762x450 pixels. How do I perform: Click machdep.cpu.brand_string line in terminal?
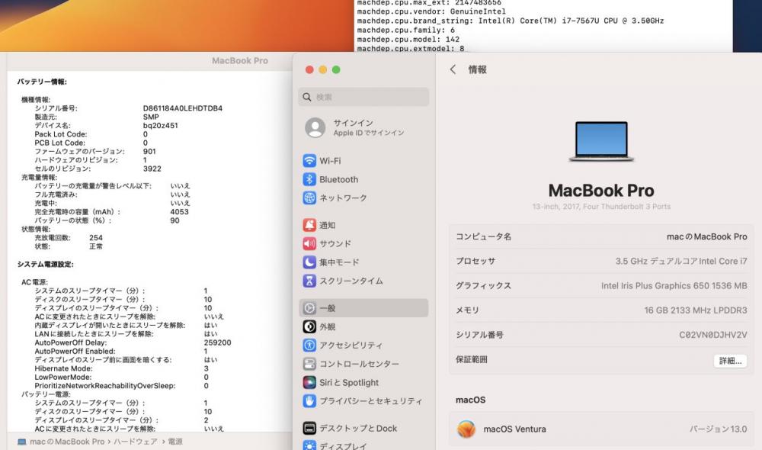point(511,21)
